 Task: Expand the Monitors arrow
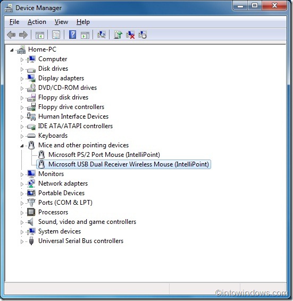(22, 174)
